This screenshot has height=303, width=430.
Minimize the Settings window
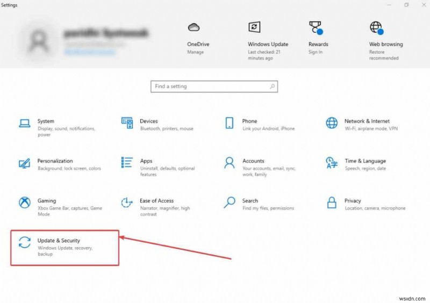click(x=389, y=5)
